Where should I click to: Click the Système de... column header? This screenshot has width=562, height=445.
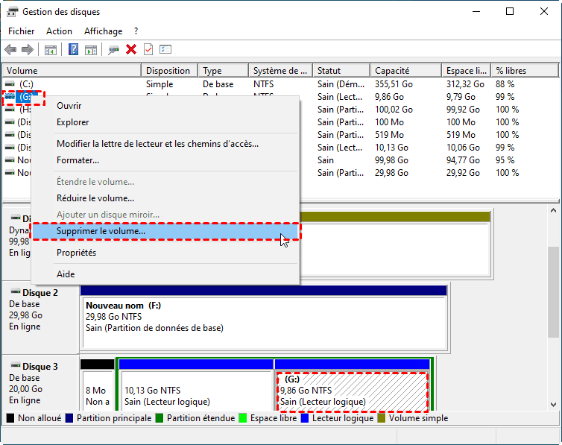[281, 71]
